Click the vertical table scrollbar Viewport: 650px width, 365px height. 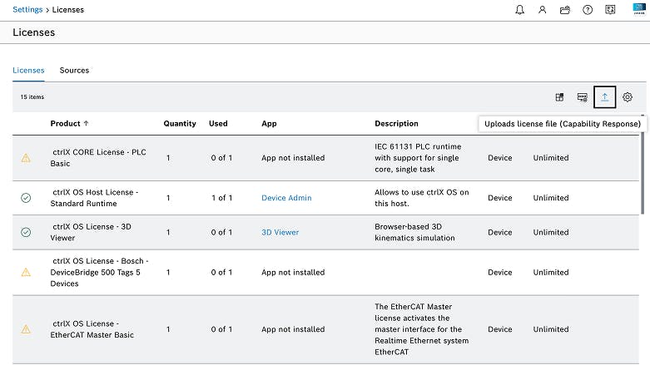point(643,165)
